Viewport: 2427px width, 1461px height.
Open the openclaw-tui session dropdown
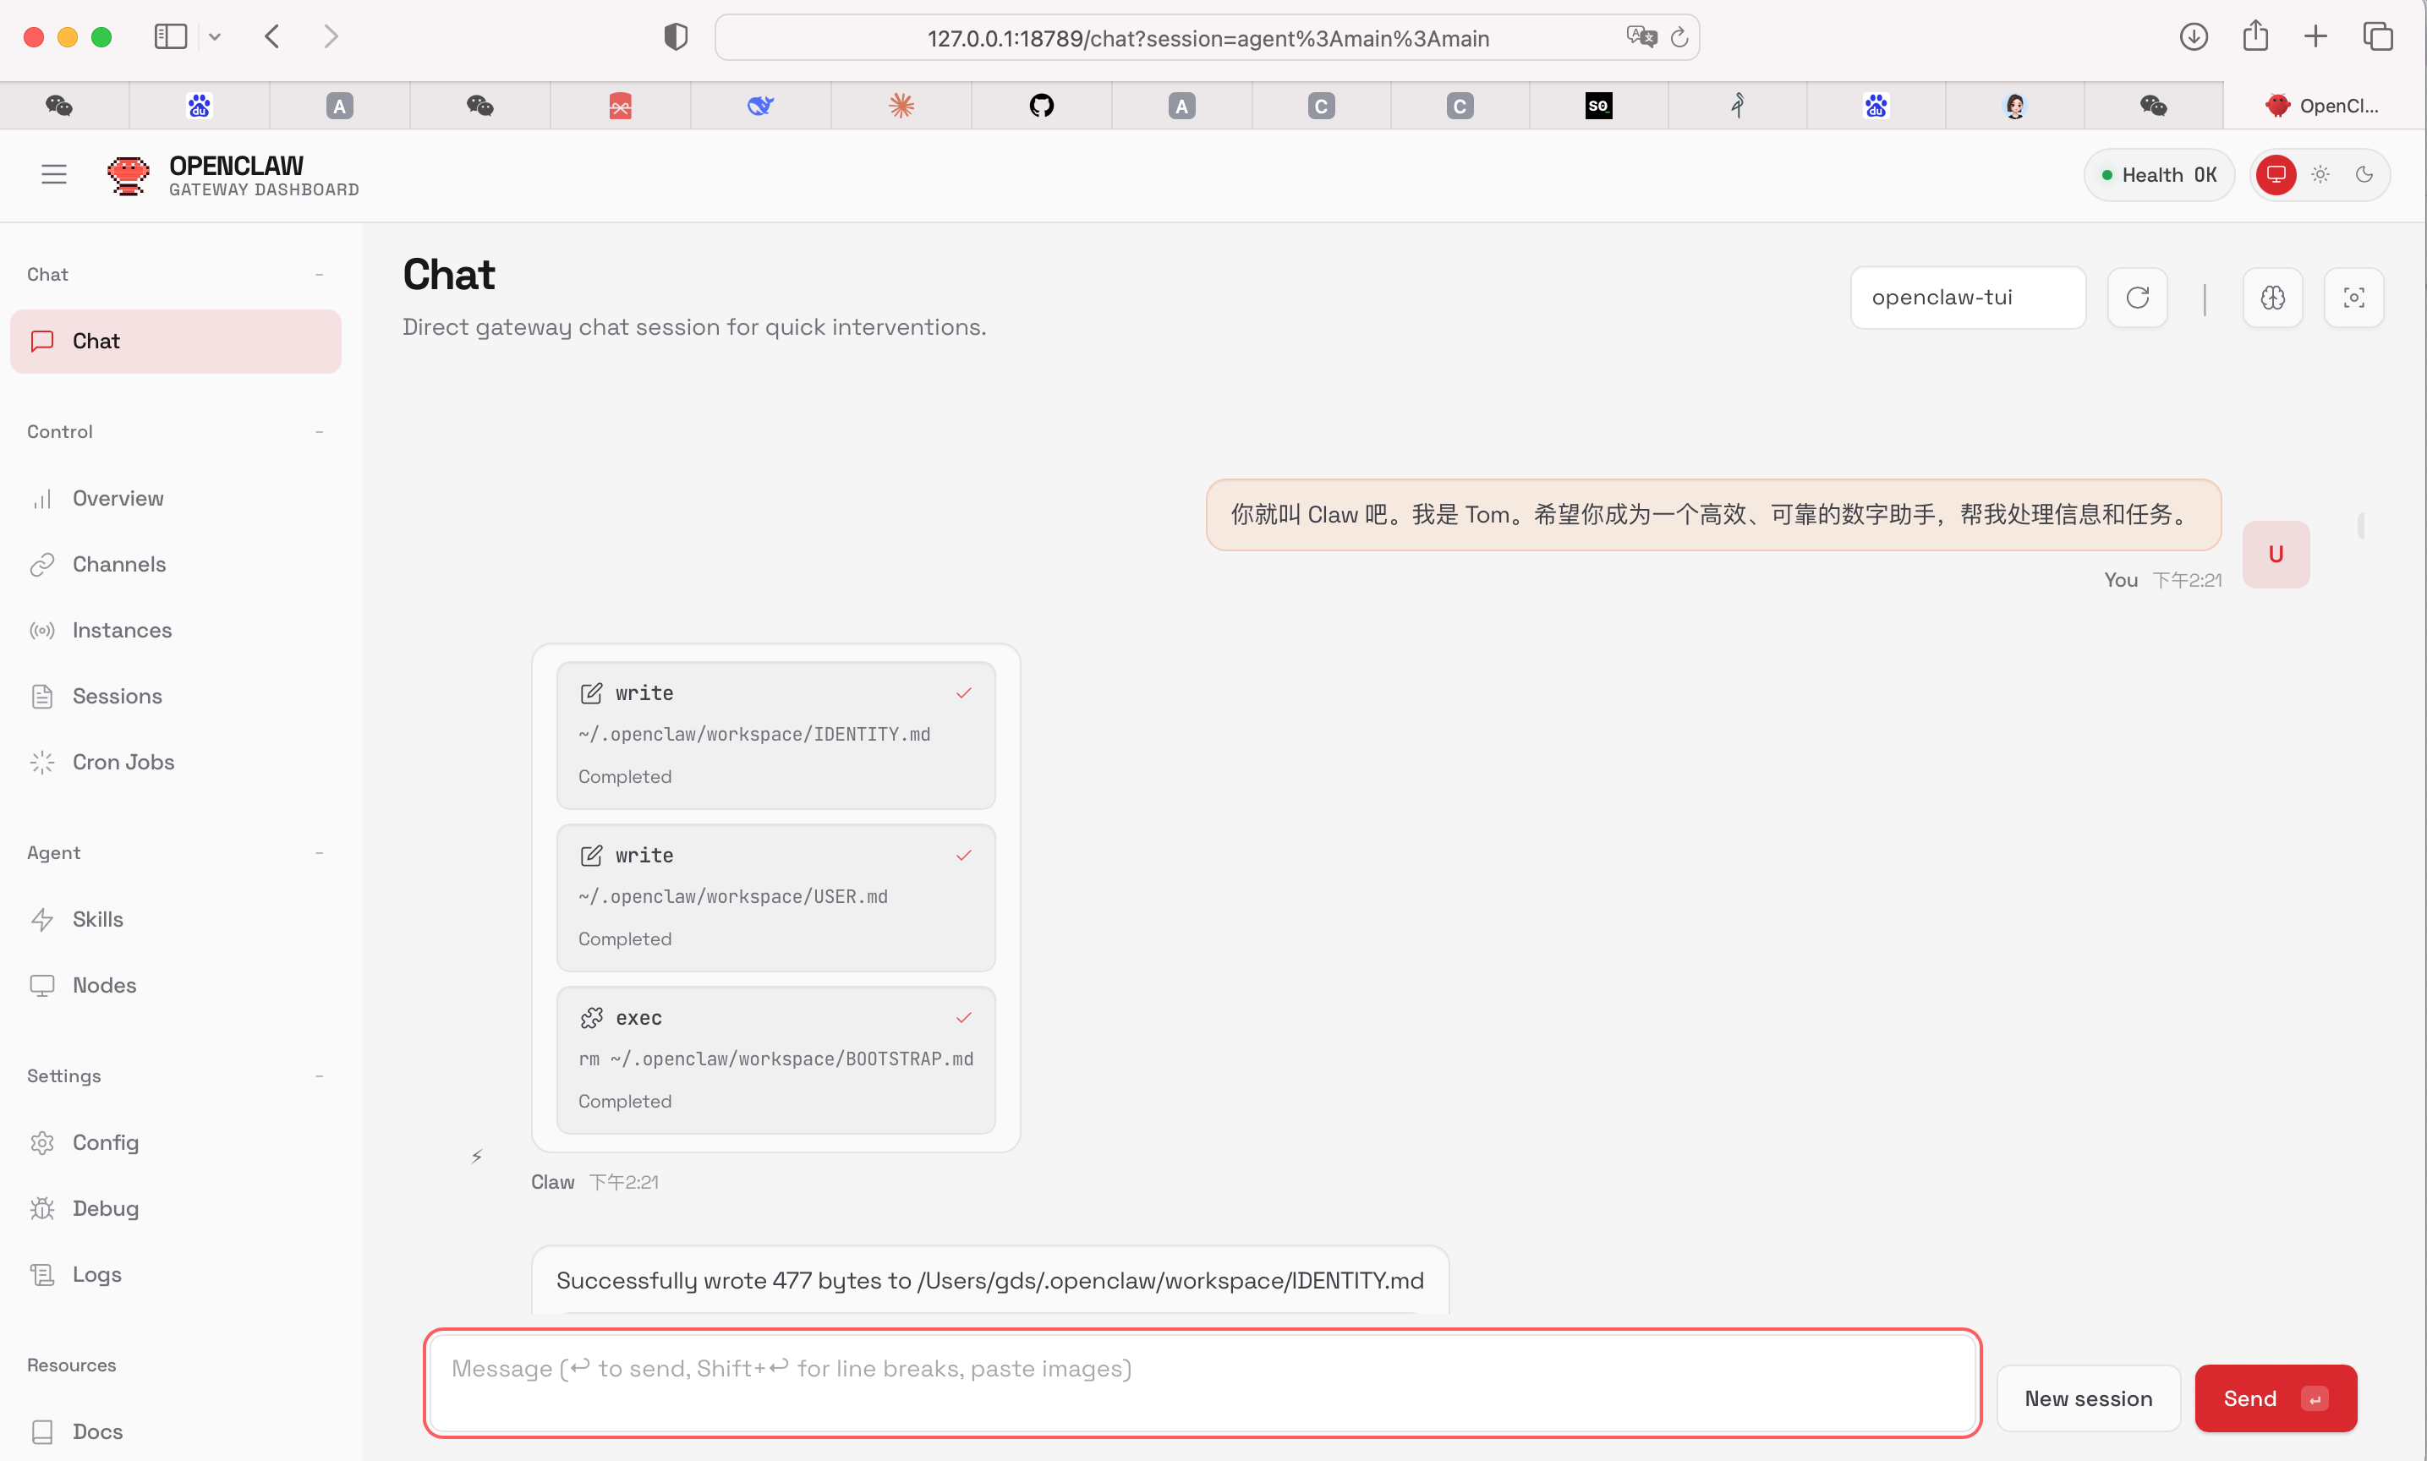[1967, 298]
